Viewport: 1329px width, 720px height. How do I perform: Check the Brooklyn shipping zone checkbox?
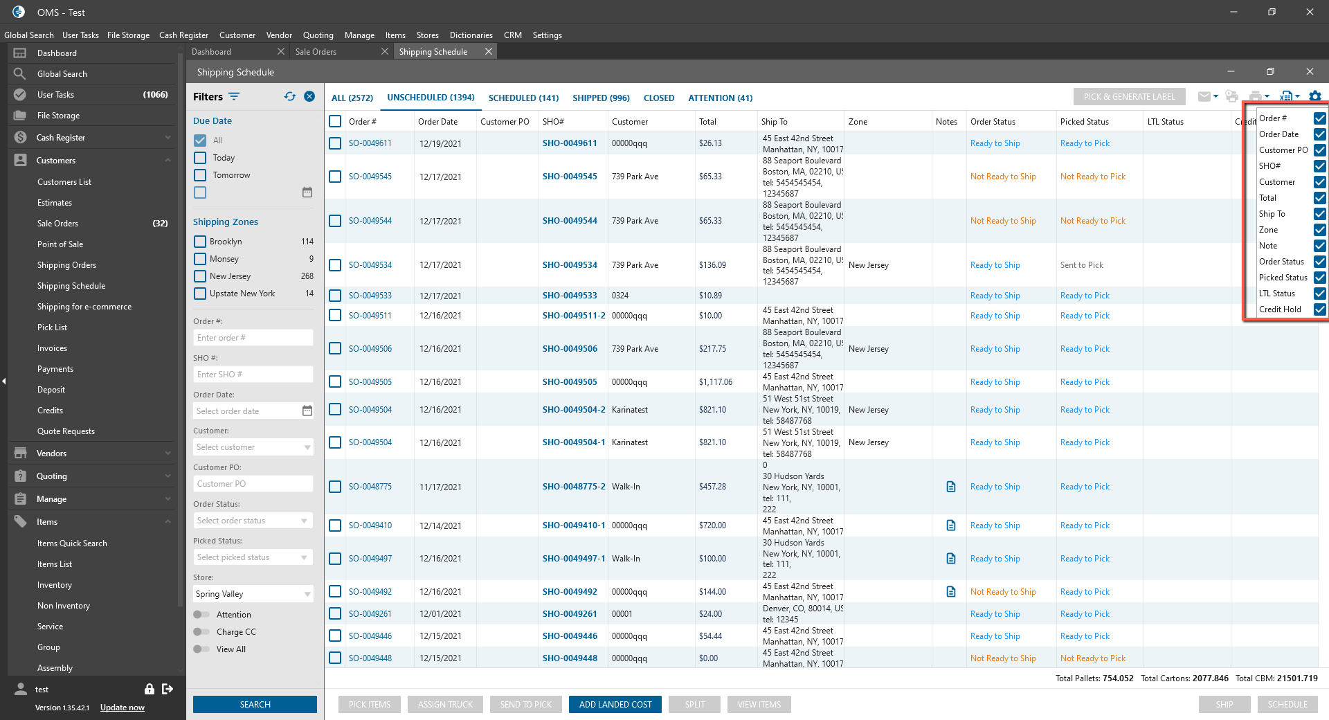(x=200, y=242)
